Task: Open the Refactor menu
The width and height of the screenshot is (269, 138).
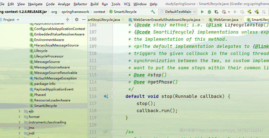Action: pyautogui.click(x=81, y=4)
